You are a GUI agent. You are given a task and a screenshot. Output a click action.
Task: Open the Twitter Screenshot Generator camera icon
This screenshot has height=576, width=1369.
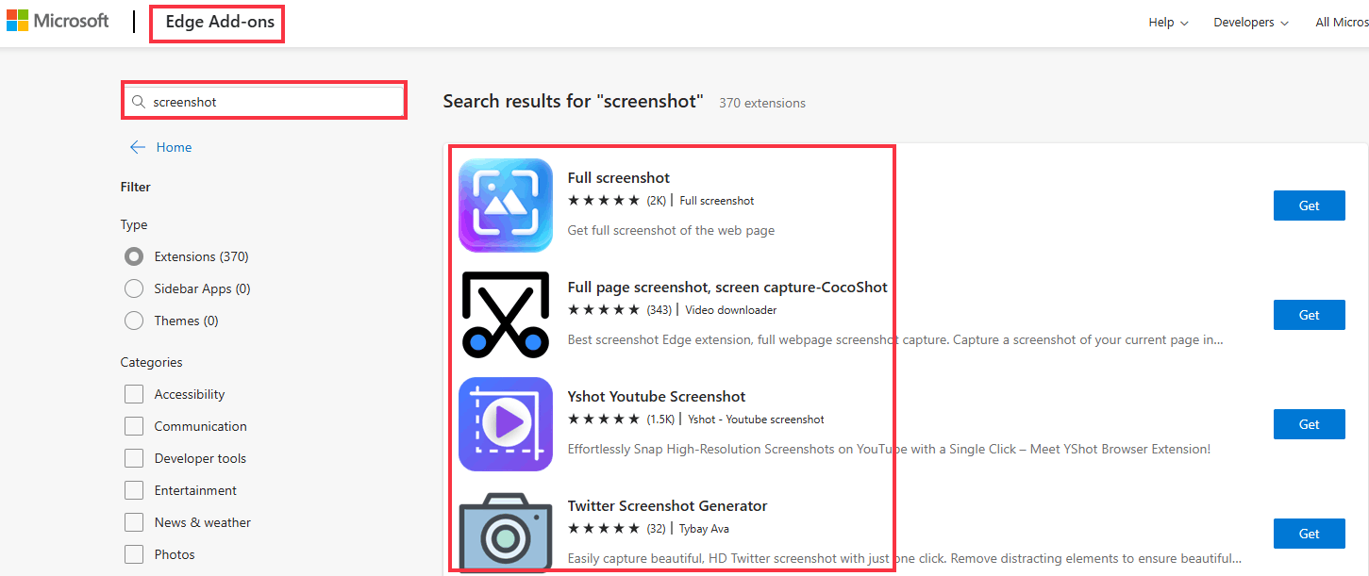pos(506,532)
